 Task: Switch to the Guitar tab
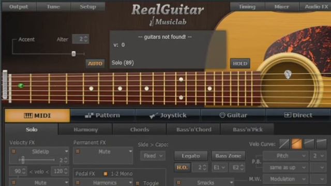click(233, 115)
